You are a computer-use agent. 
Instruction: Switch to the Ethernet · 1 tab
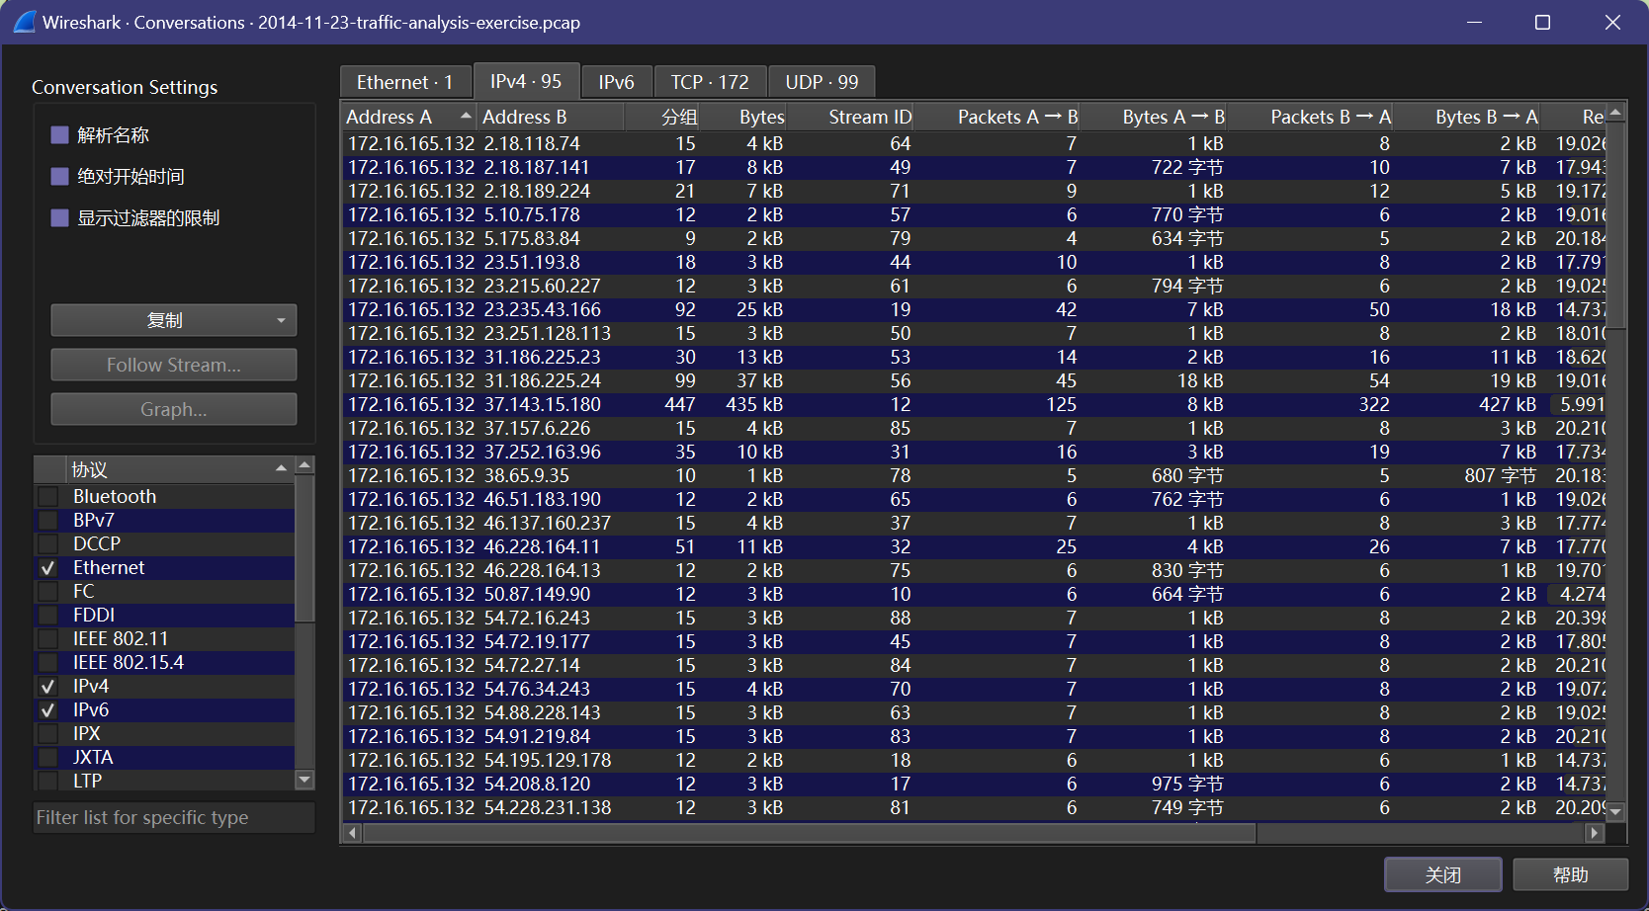click(x=404, y=82)
